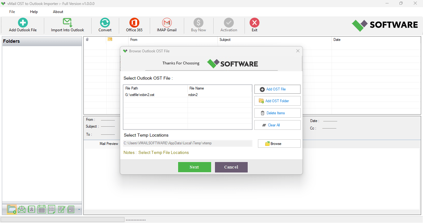Open the About menu
Image resolution: width=423 pixels, height=223 pixels.
point(58,12)
